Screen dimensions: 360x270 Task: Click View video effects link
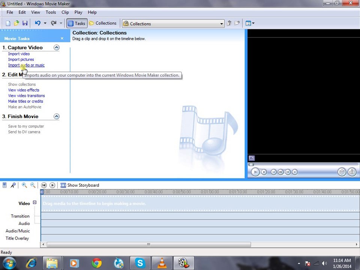[x=24, y=90]
